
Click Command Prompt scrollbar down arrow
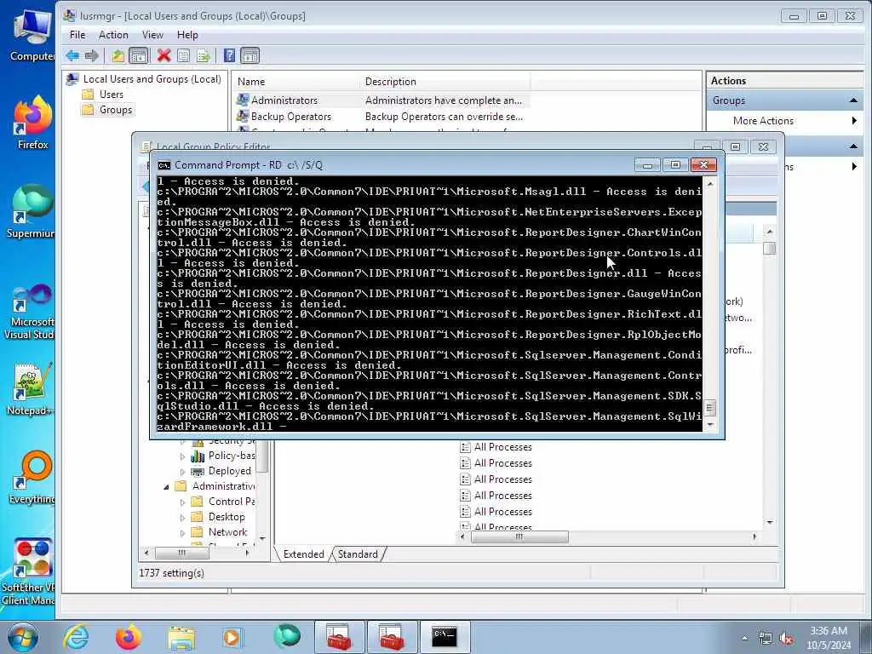[x=709, y=425]
